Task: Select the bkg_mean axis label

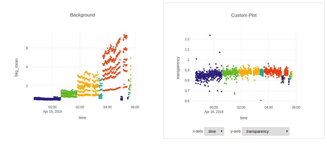Action: (16, 67)
